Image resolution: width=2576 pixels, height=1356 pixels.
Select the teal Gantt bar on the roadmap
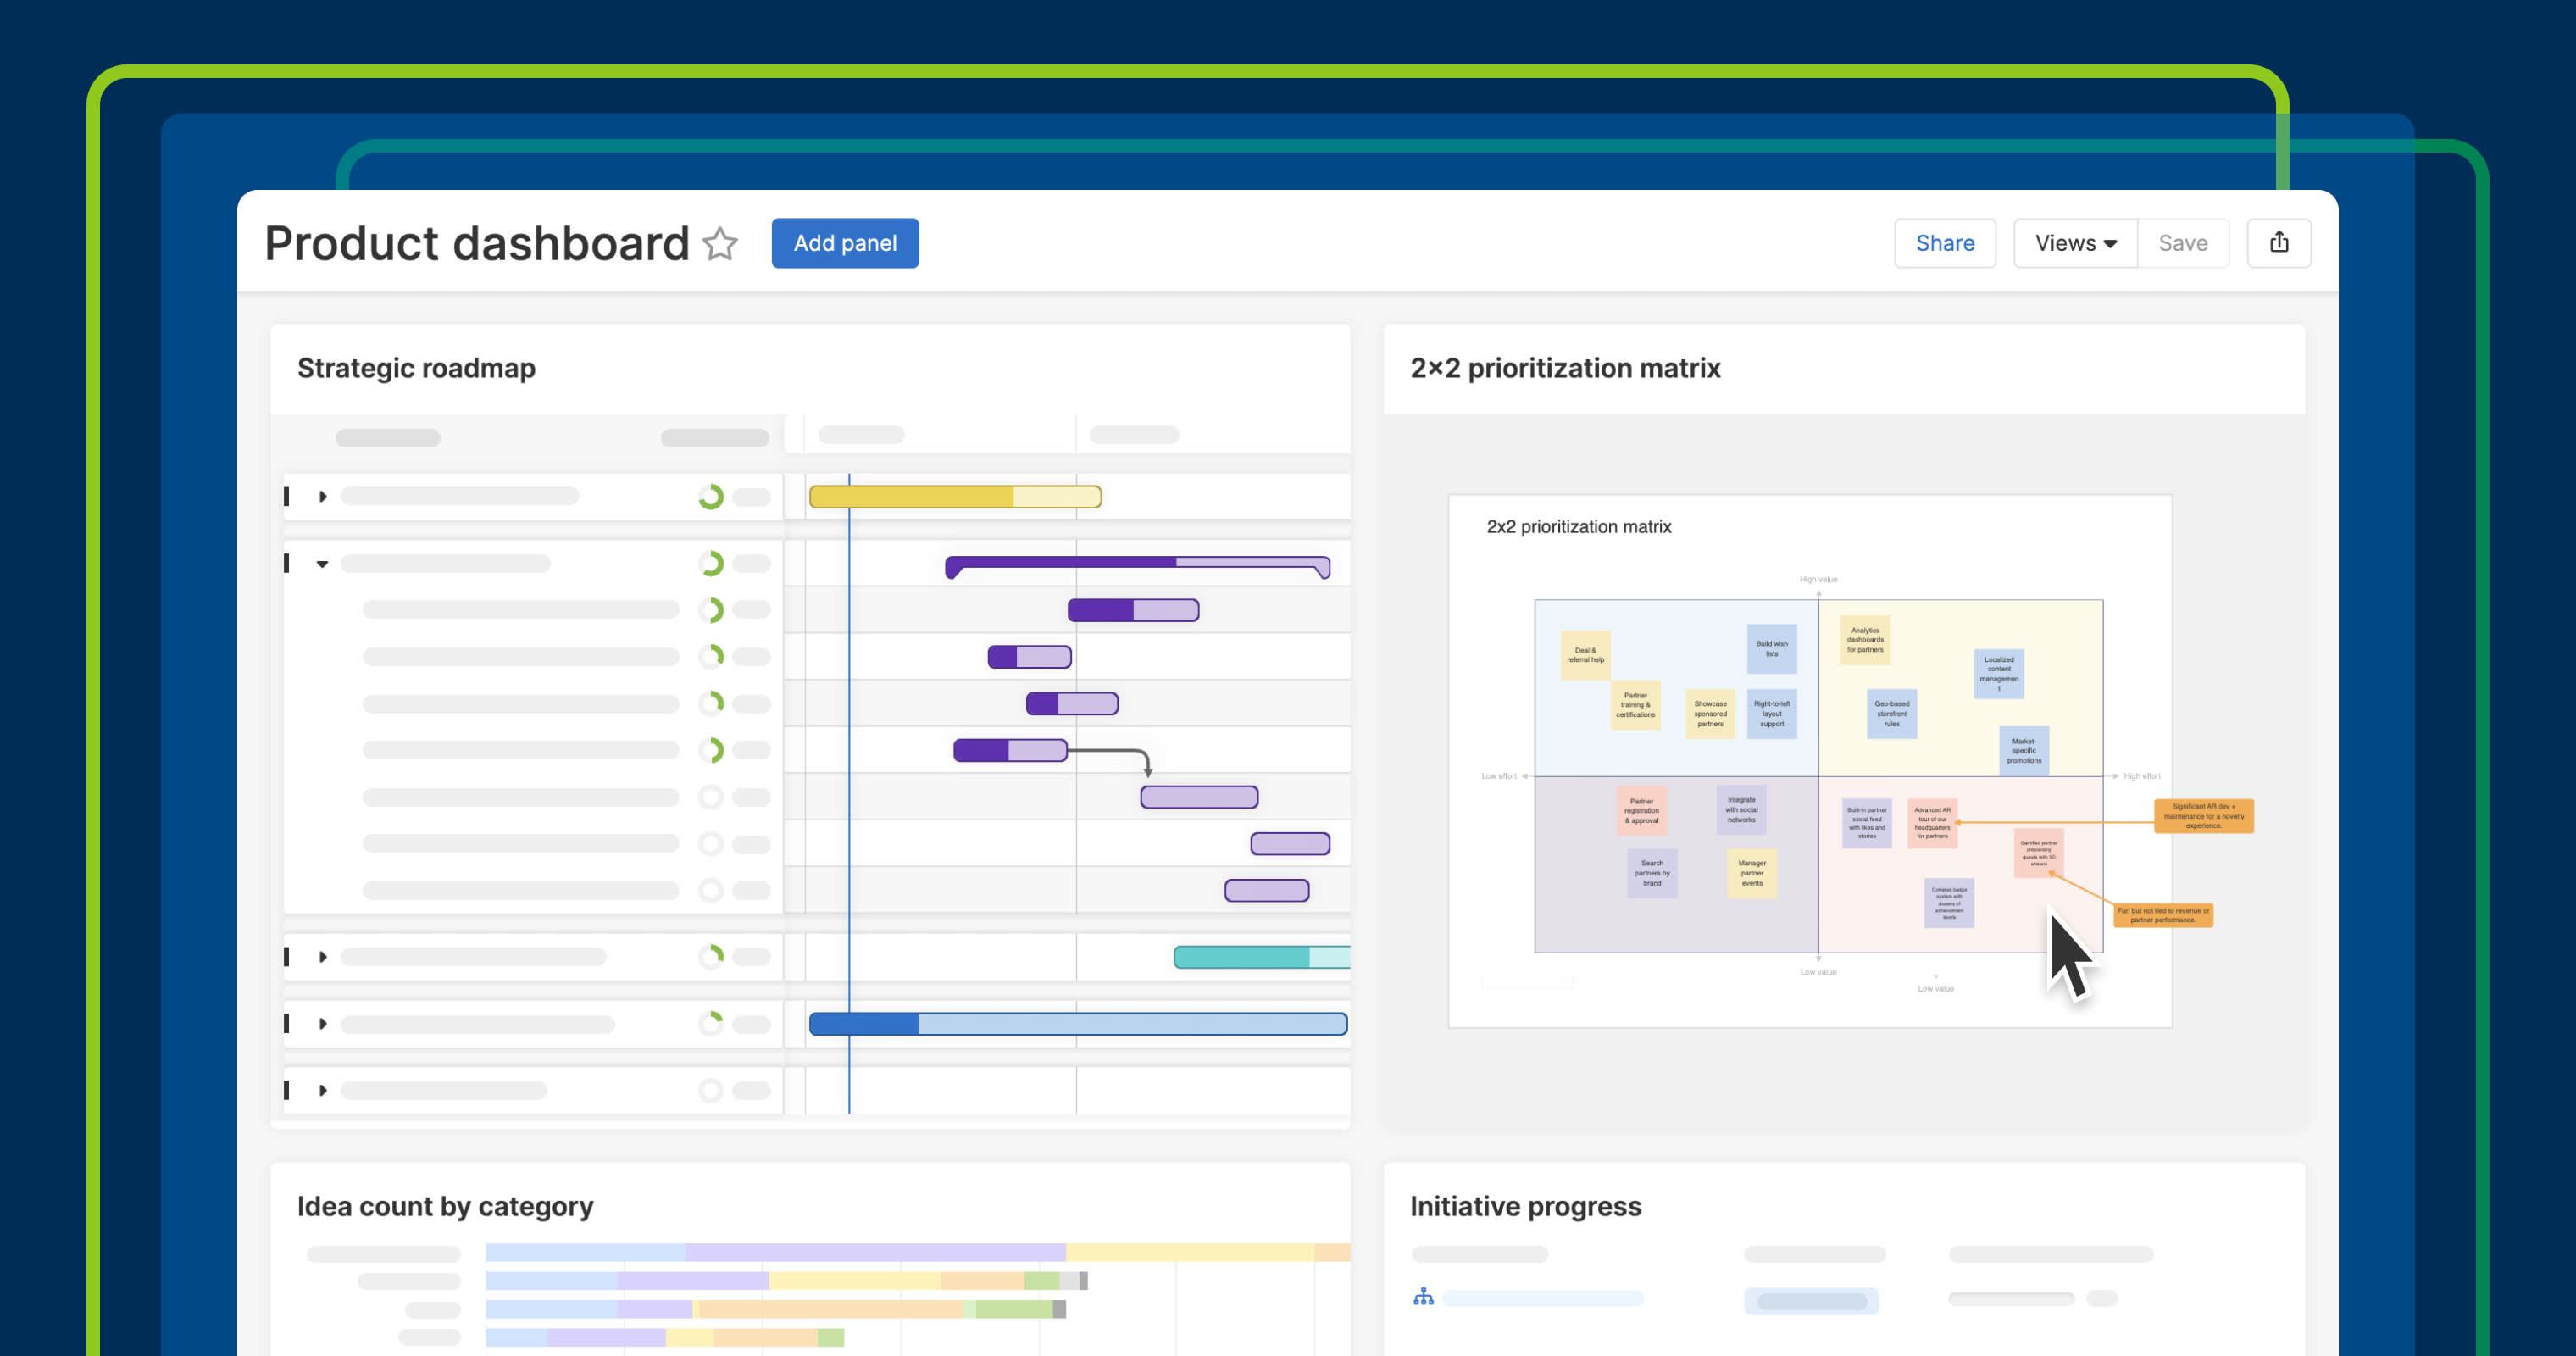1258,956
